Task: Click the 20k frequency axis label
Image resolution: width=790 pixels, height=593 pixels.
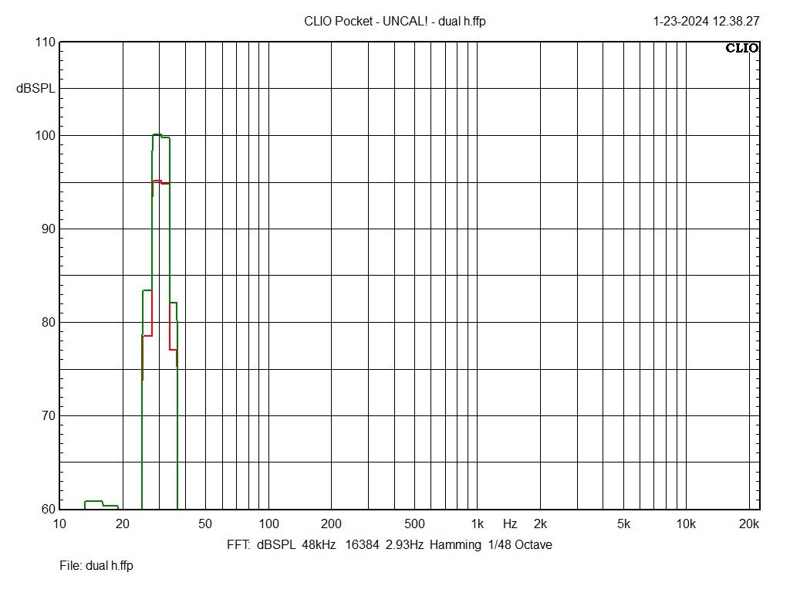Action: (749, 524)
